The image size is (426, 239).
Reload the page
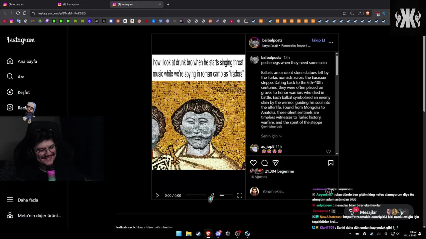pos(18,13)
